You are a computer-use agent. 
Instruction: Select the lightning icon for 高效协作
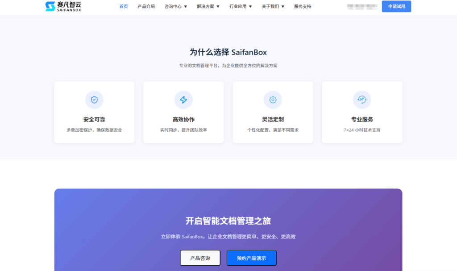click(x=183, y=100)
